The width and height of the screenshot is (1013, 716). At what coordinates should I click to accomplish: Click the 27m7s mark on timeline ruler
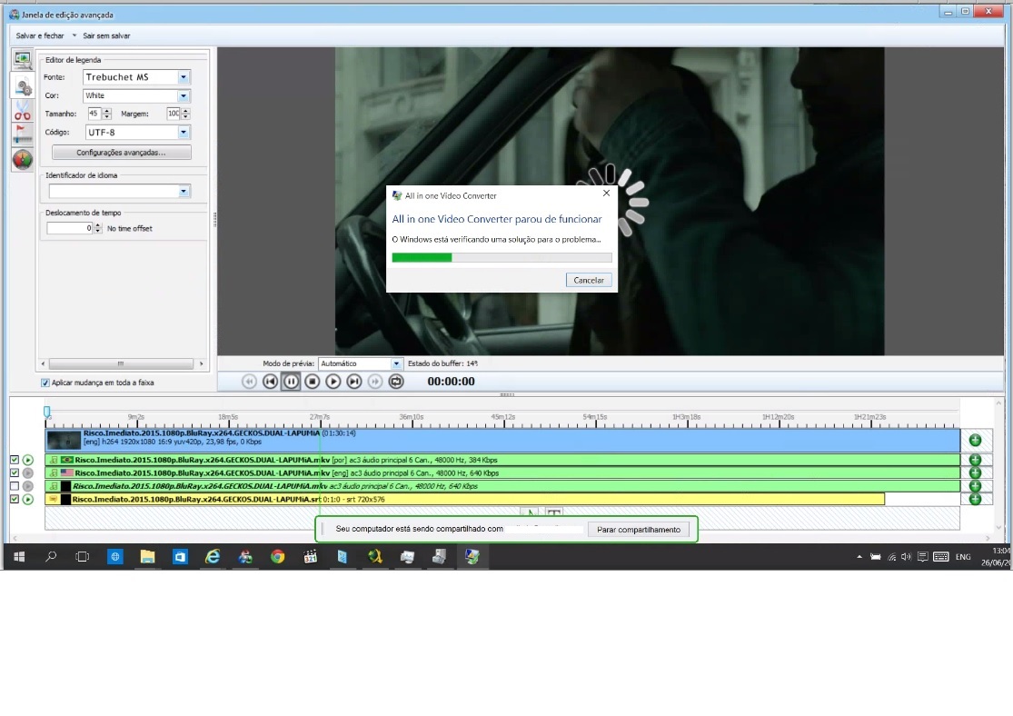pyautogui.click(x=320, y=417)
